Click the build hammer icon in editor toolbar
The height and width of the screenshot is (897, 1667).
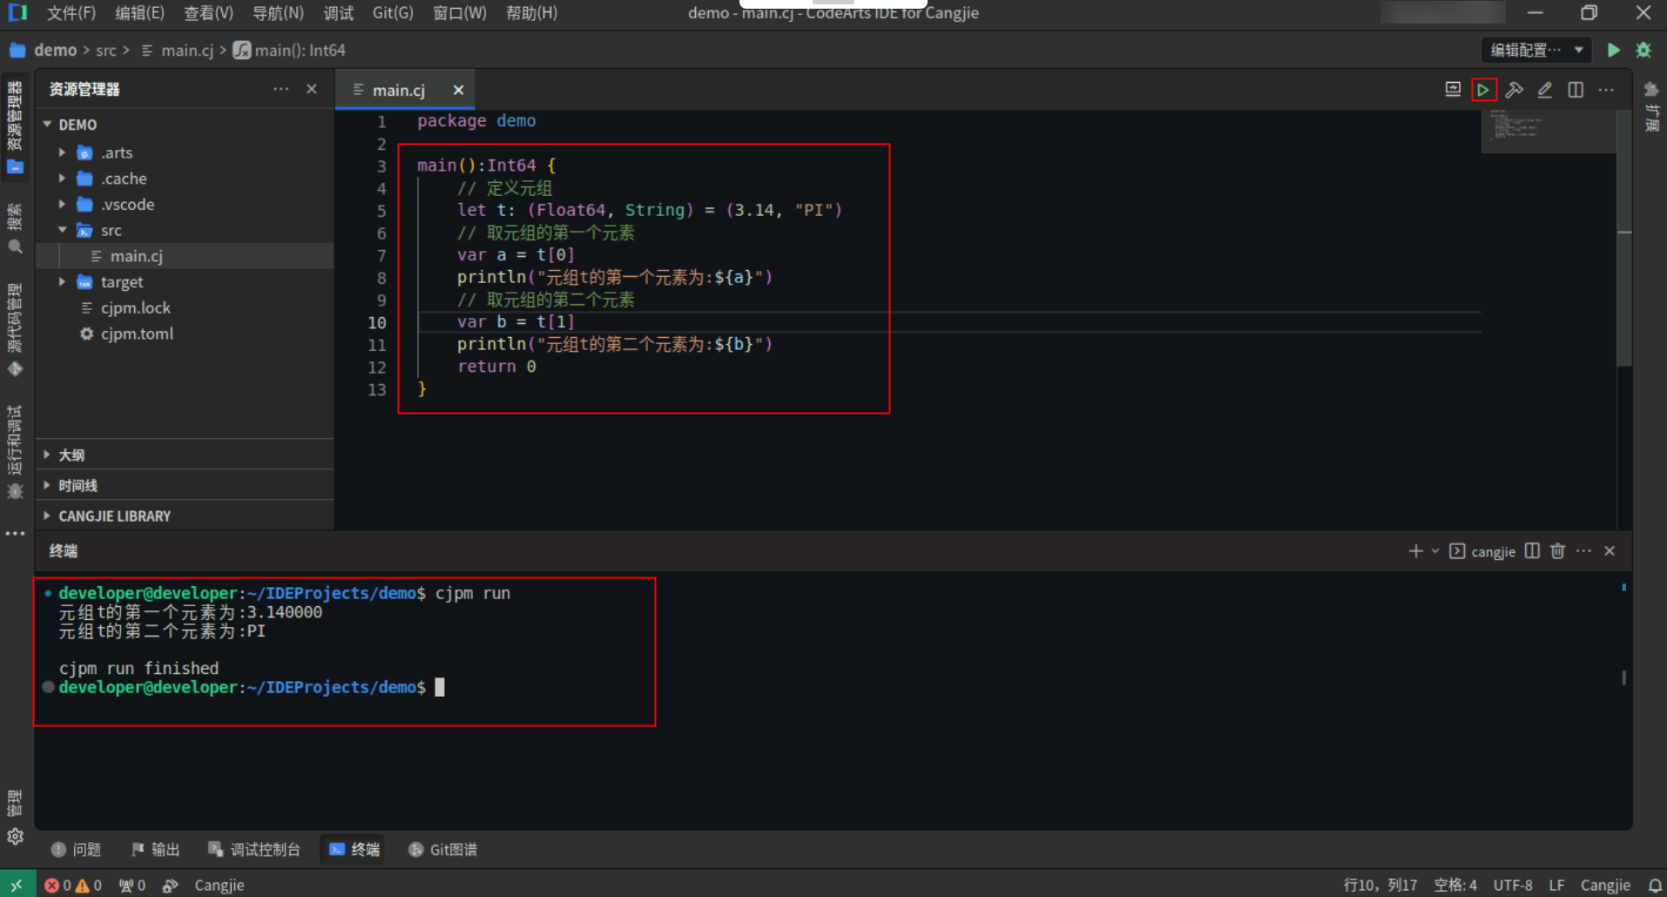click(x=1514, y=90)
